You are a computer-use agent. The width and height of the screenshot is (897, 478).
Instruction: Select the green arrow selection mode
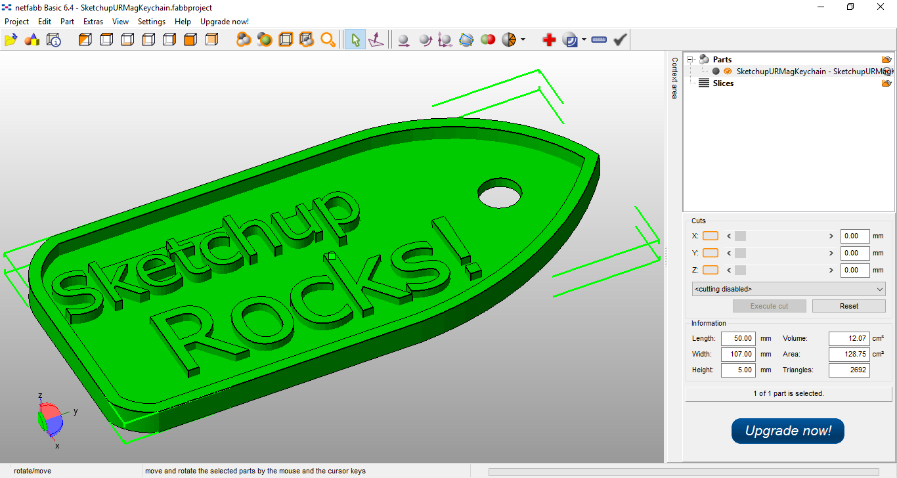coord(355,40)
